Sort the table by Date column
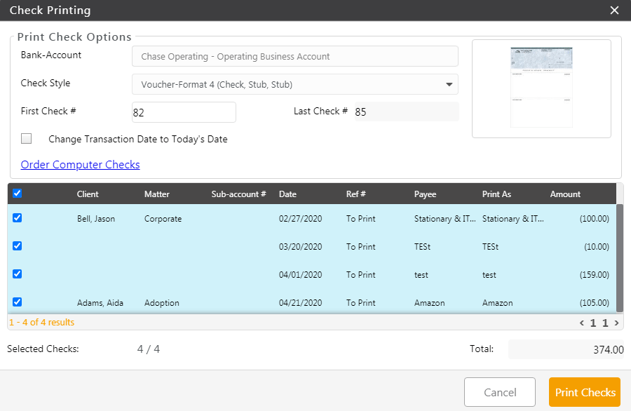This screenshot has width=631, height=411. coord(287,194)
